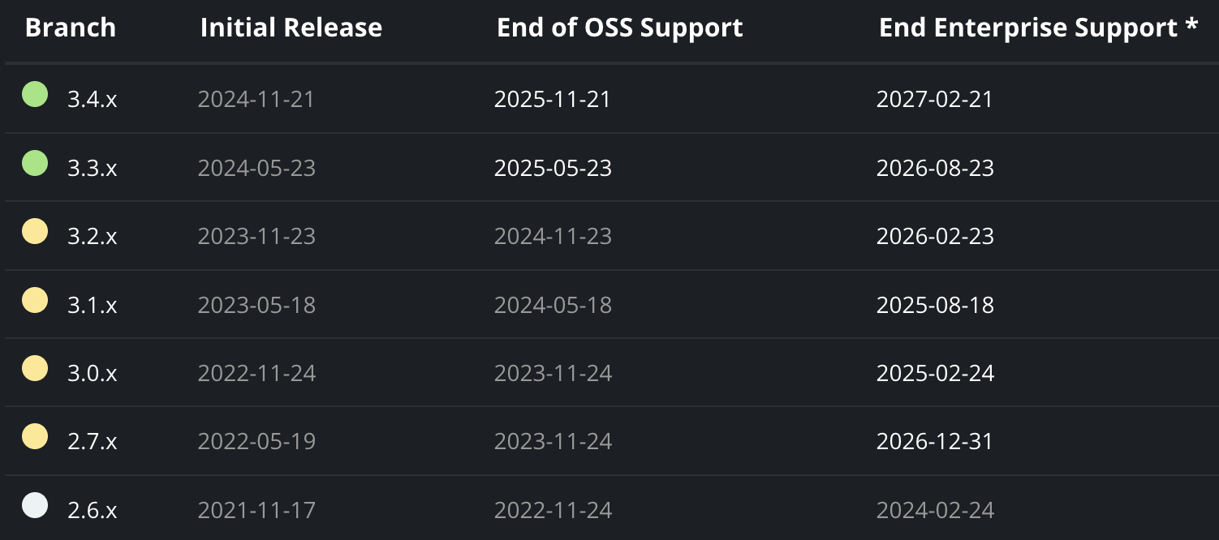Click the 2026-12-31 enterprise support date
1219x540 pixels.
[935, 441]
